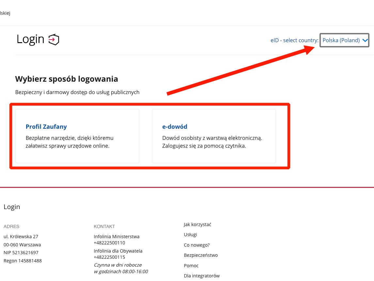
Task: Choose Profil Zaufany login method
Action: pos(46,127)
